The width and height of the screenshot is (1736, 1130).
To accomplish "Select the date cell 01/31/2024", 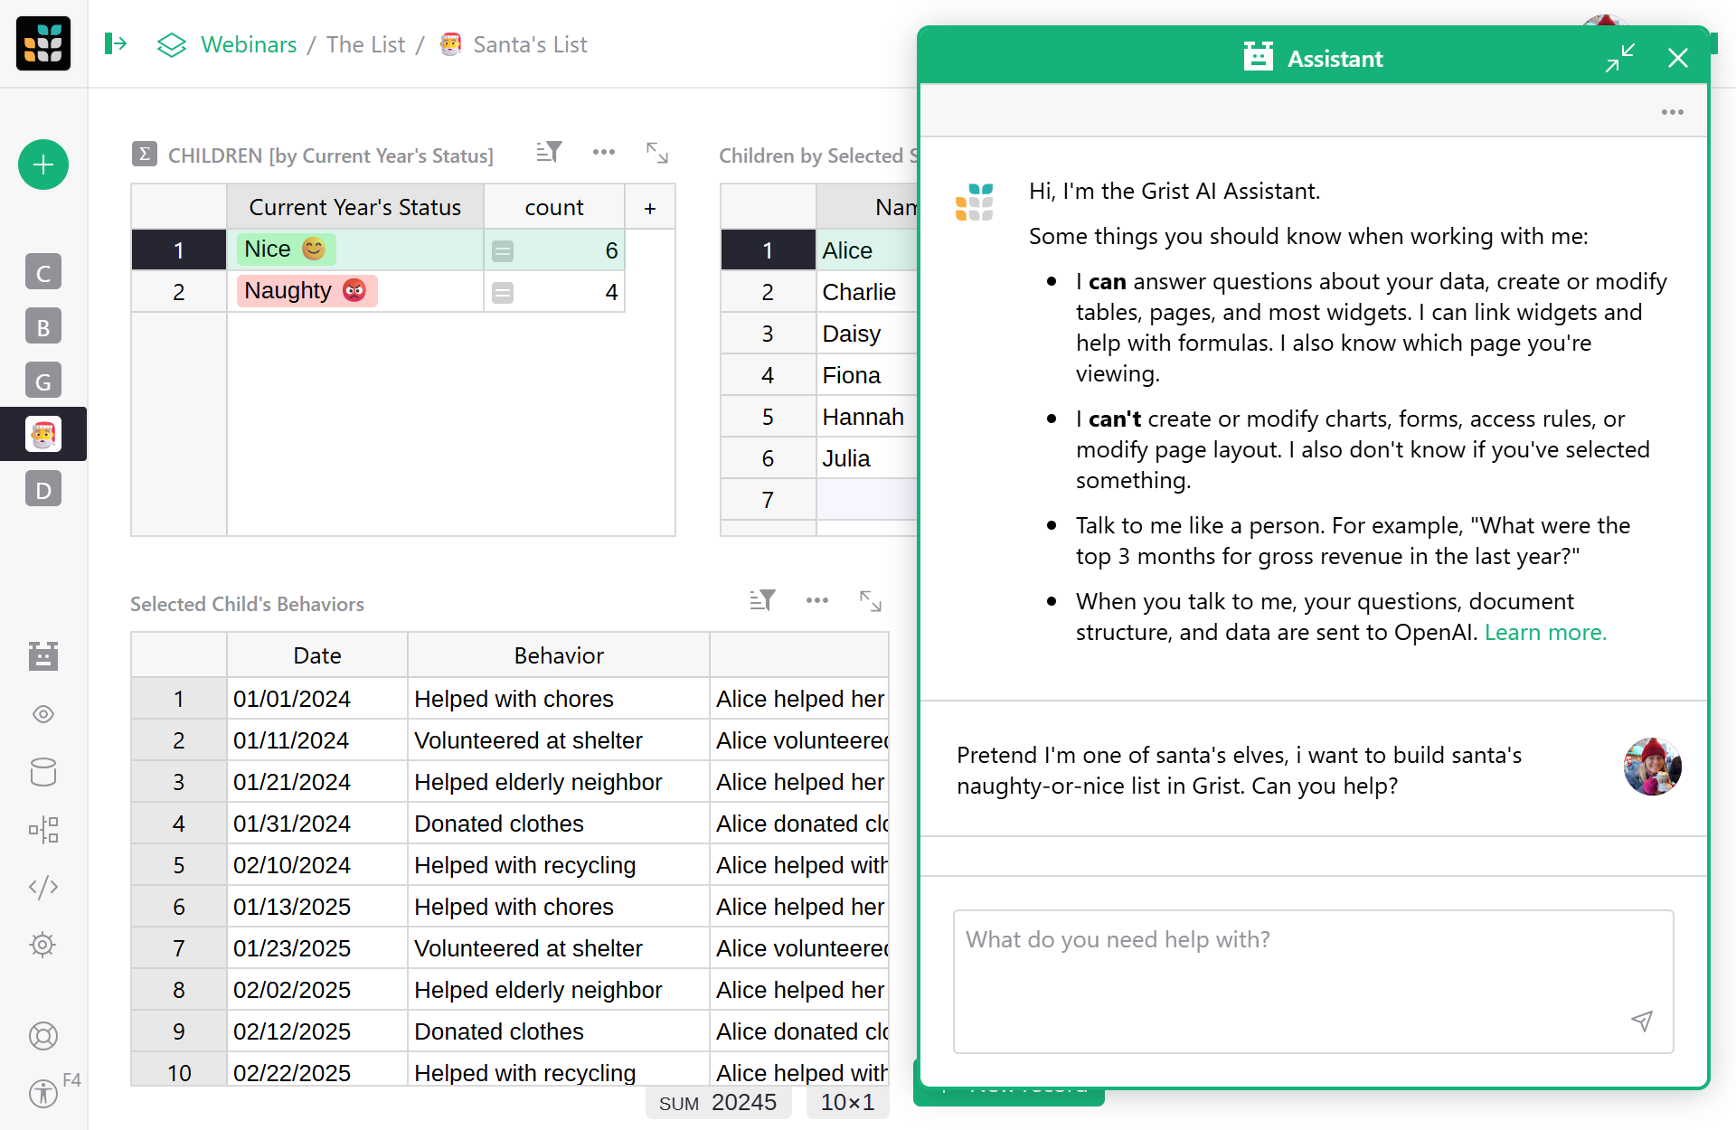I will click(317, 824).
